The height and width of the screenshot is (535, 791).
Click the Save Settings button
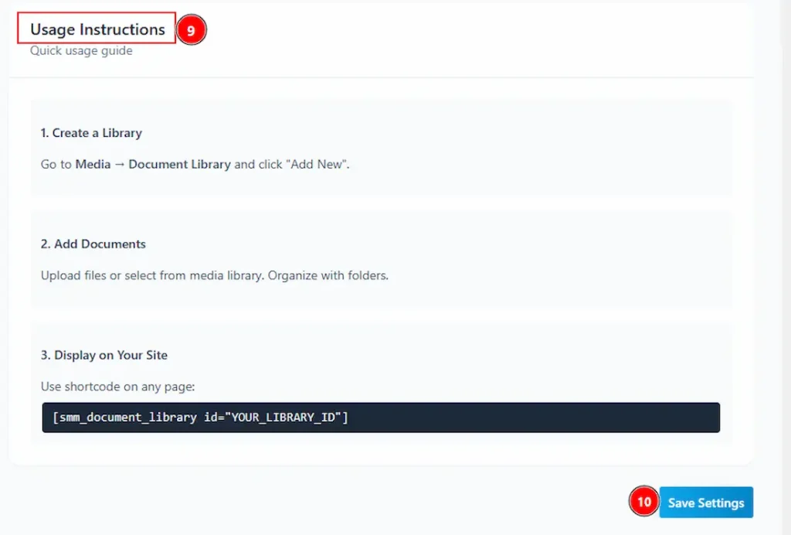705,502
